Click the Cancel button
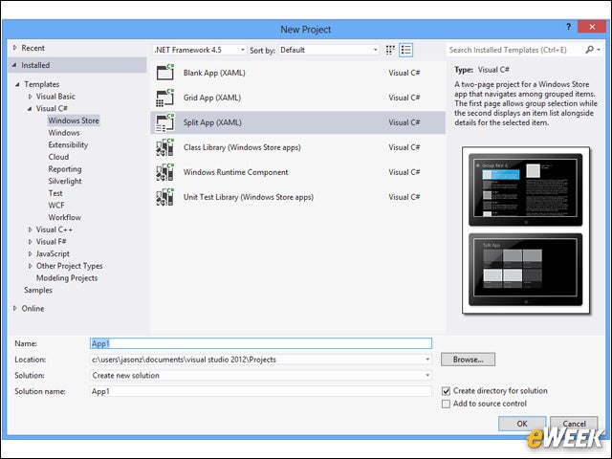This screenshot has width=612, height=459. 574,424
